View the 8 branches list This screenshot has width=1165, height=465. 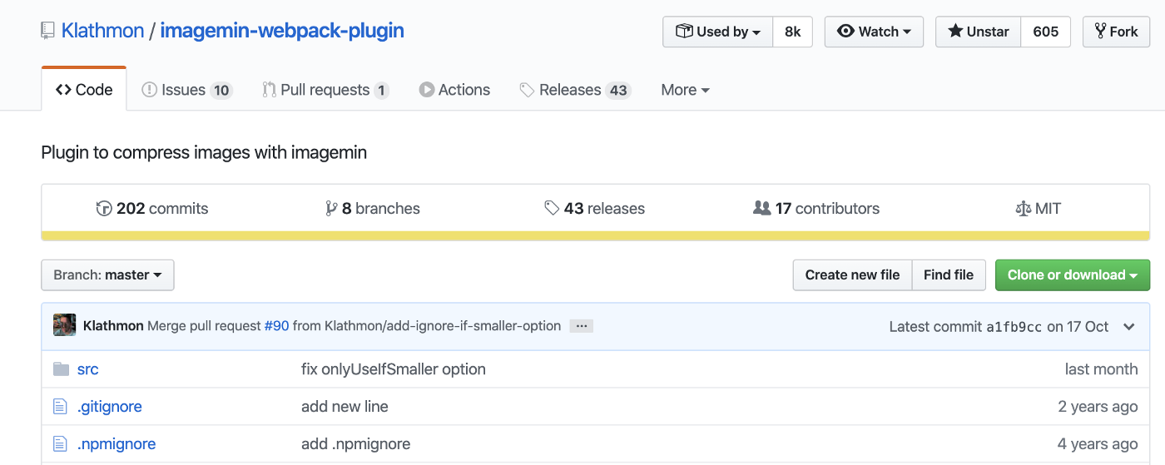(373, 209)
